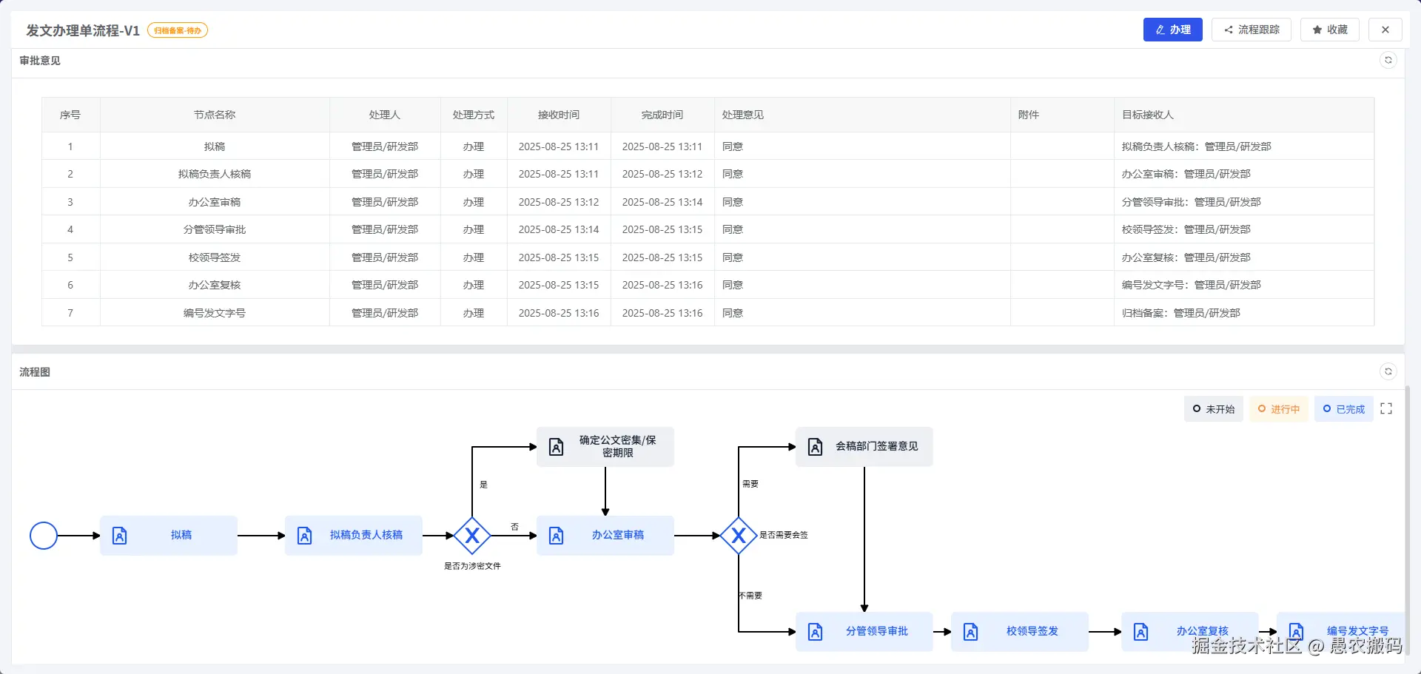This screenshot has width=1421, height=674.
Task: Add to favorites with 收藏 button
Action: click(1330, 30)
